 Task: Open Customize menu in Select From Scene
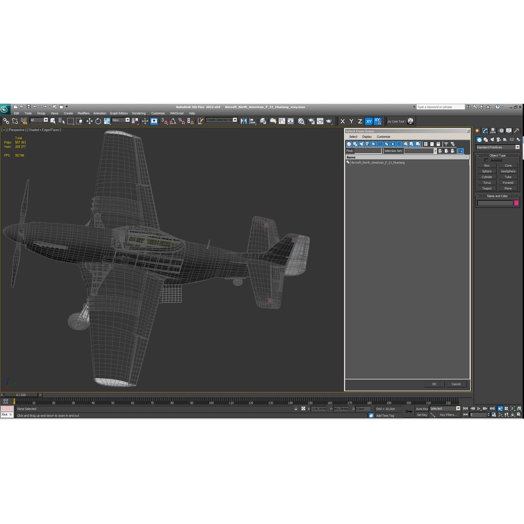383,137
